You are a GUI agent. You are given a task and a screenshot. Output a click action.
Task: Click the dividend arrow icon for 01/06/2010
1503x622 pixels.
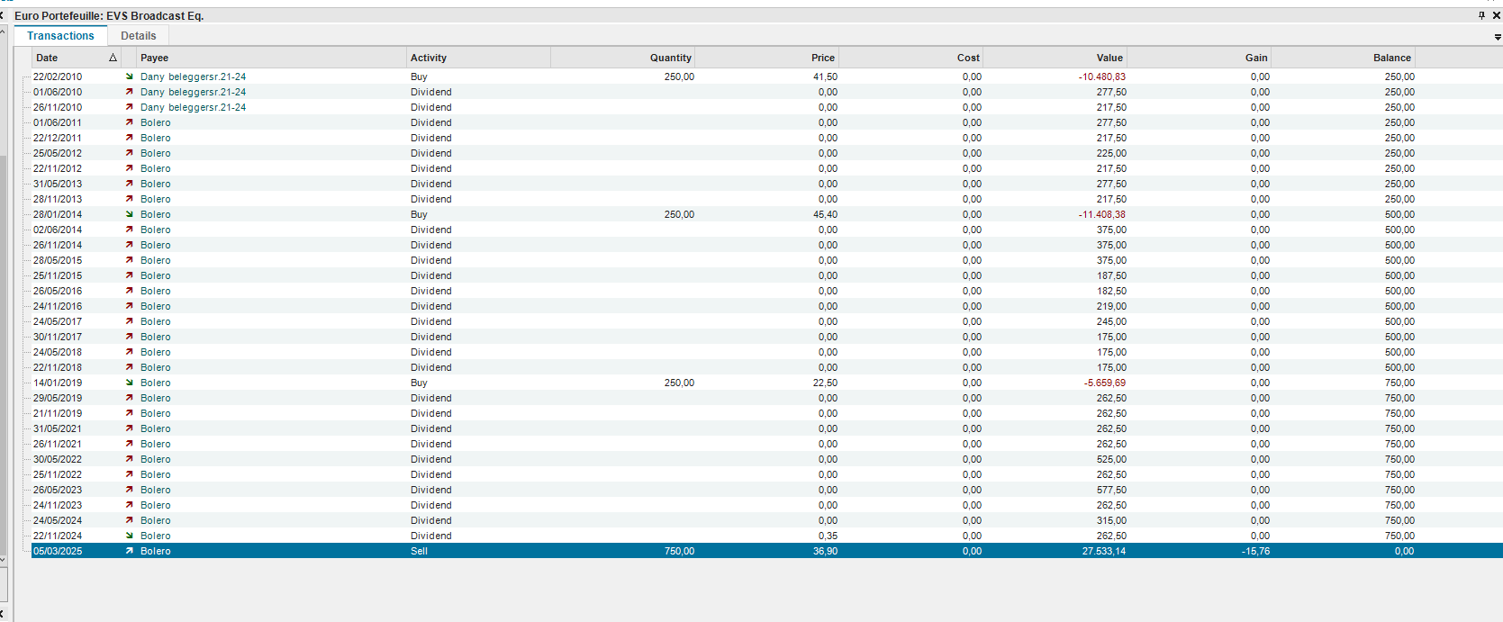click(130, 92)
